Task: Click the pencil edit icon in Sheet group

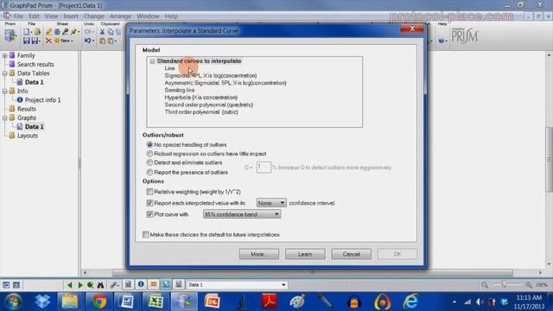Action: (x=49, y=32)
